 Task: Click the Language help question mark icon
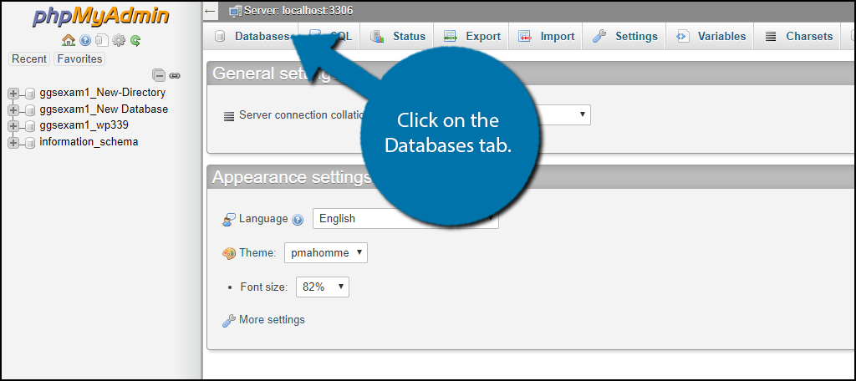pos(298,220)
